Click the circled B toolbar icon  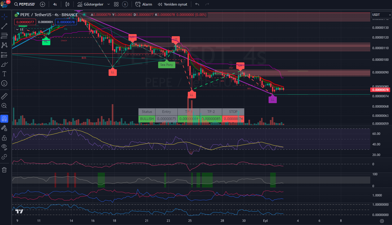(125, 4)
